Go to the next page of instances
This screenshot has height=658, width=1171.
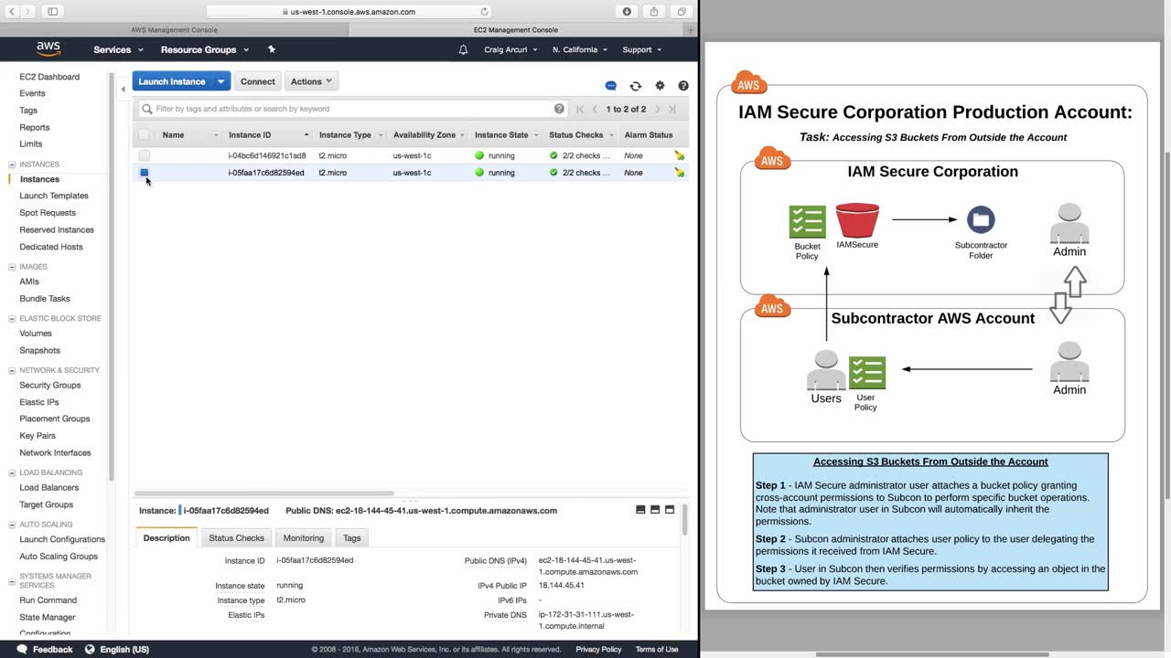(x=657, y=109)
